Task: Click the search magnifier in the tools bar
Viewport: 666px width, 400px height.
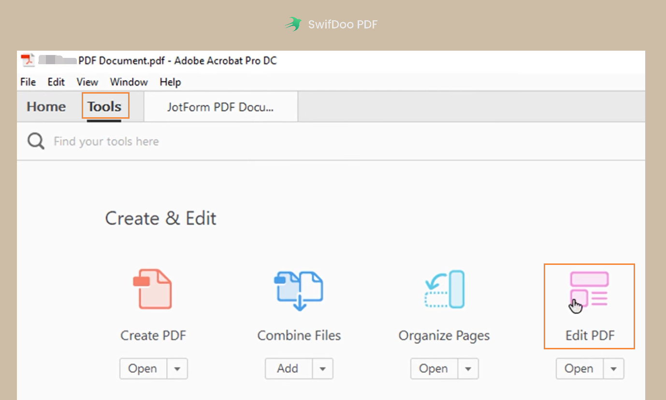Action: pyautogui.click(x=35, y=141)
